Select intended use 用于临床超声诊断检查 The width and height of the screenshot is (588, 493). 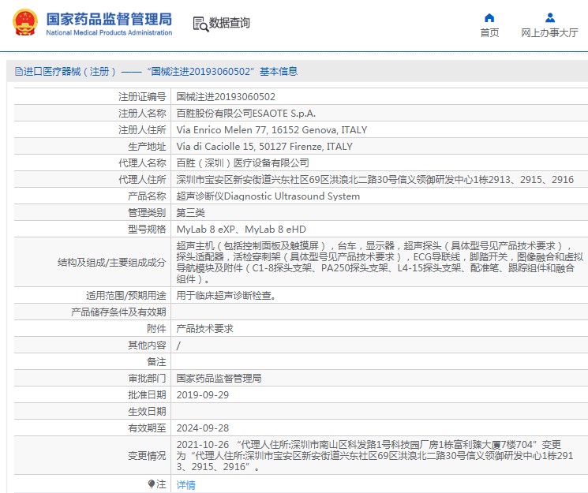coord(227,296)
